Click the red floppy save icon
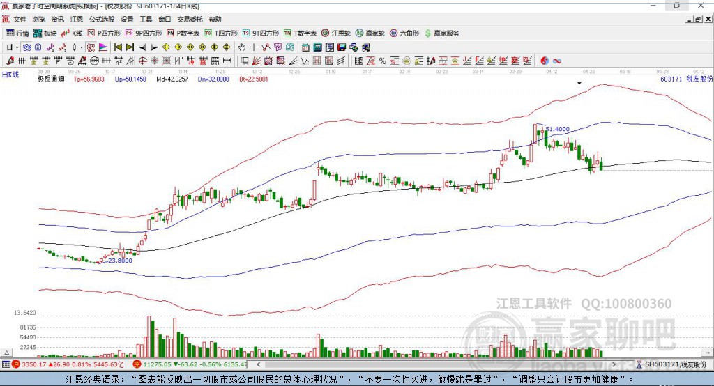Viewport: 714px width, 386px height. (342, 47)
